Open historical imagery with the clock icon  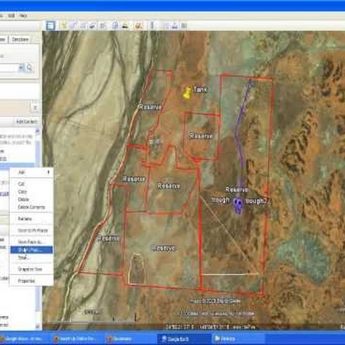click(x=115, y=26)
